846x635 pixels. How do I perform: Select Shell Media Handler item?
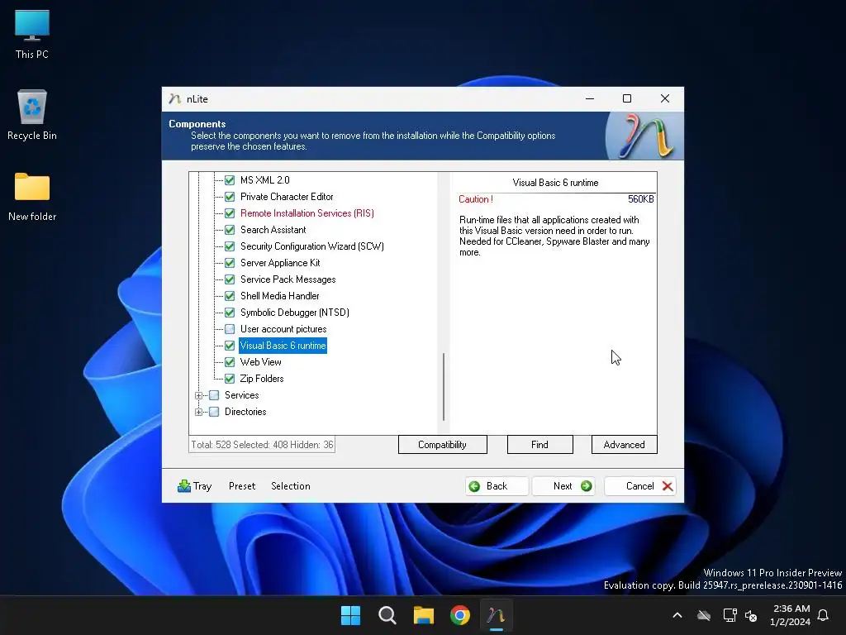coord(279,296)
